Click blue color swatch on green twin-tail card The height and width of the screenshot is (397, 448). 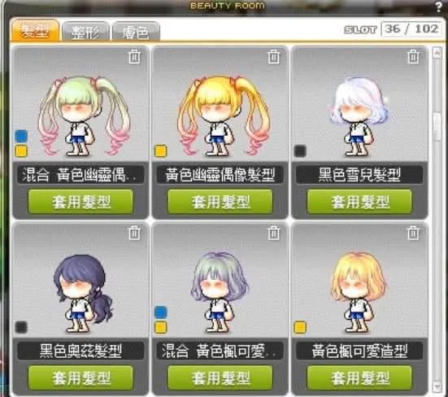click(21, 136)
